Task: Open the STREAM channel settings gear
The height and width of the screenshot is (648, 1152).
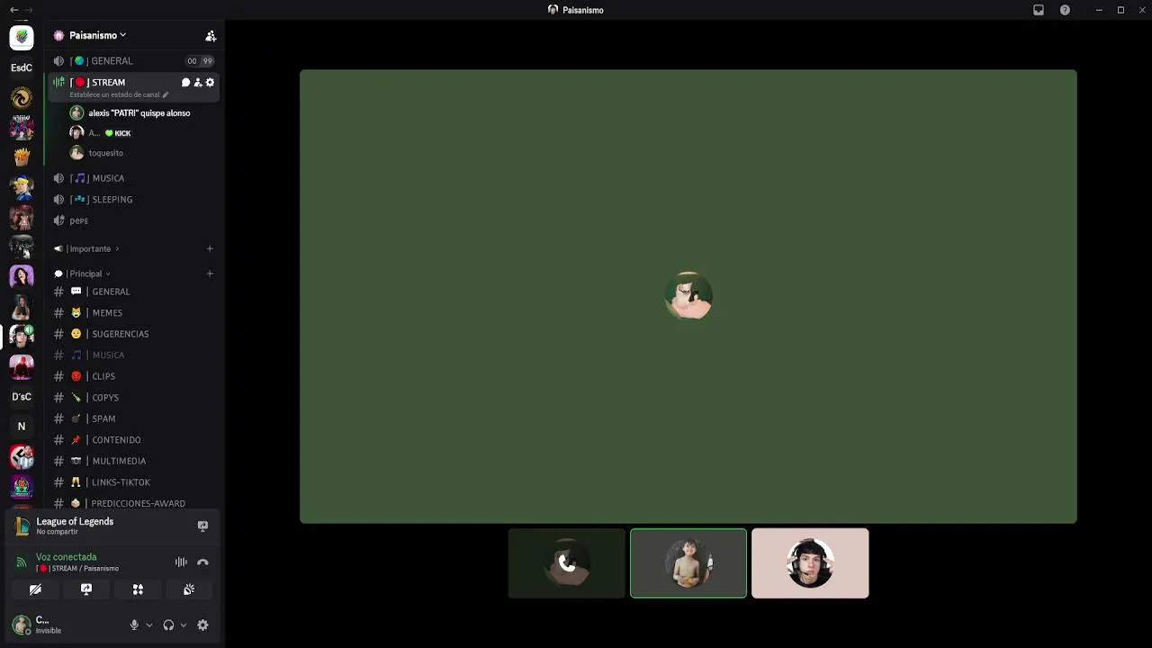Action: tap(210, 82)
